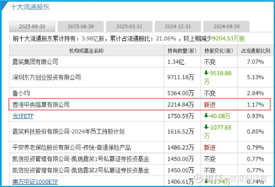The image size is (275, 187).
Task: Click the 9711.18万 holding value
Action: tap(181, 77)
